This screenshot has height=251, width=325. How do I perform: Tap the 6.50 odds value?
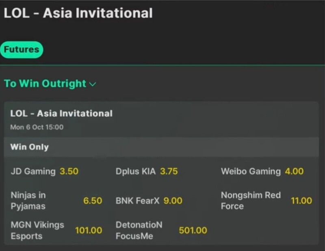click(x=93, y=201)
